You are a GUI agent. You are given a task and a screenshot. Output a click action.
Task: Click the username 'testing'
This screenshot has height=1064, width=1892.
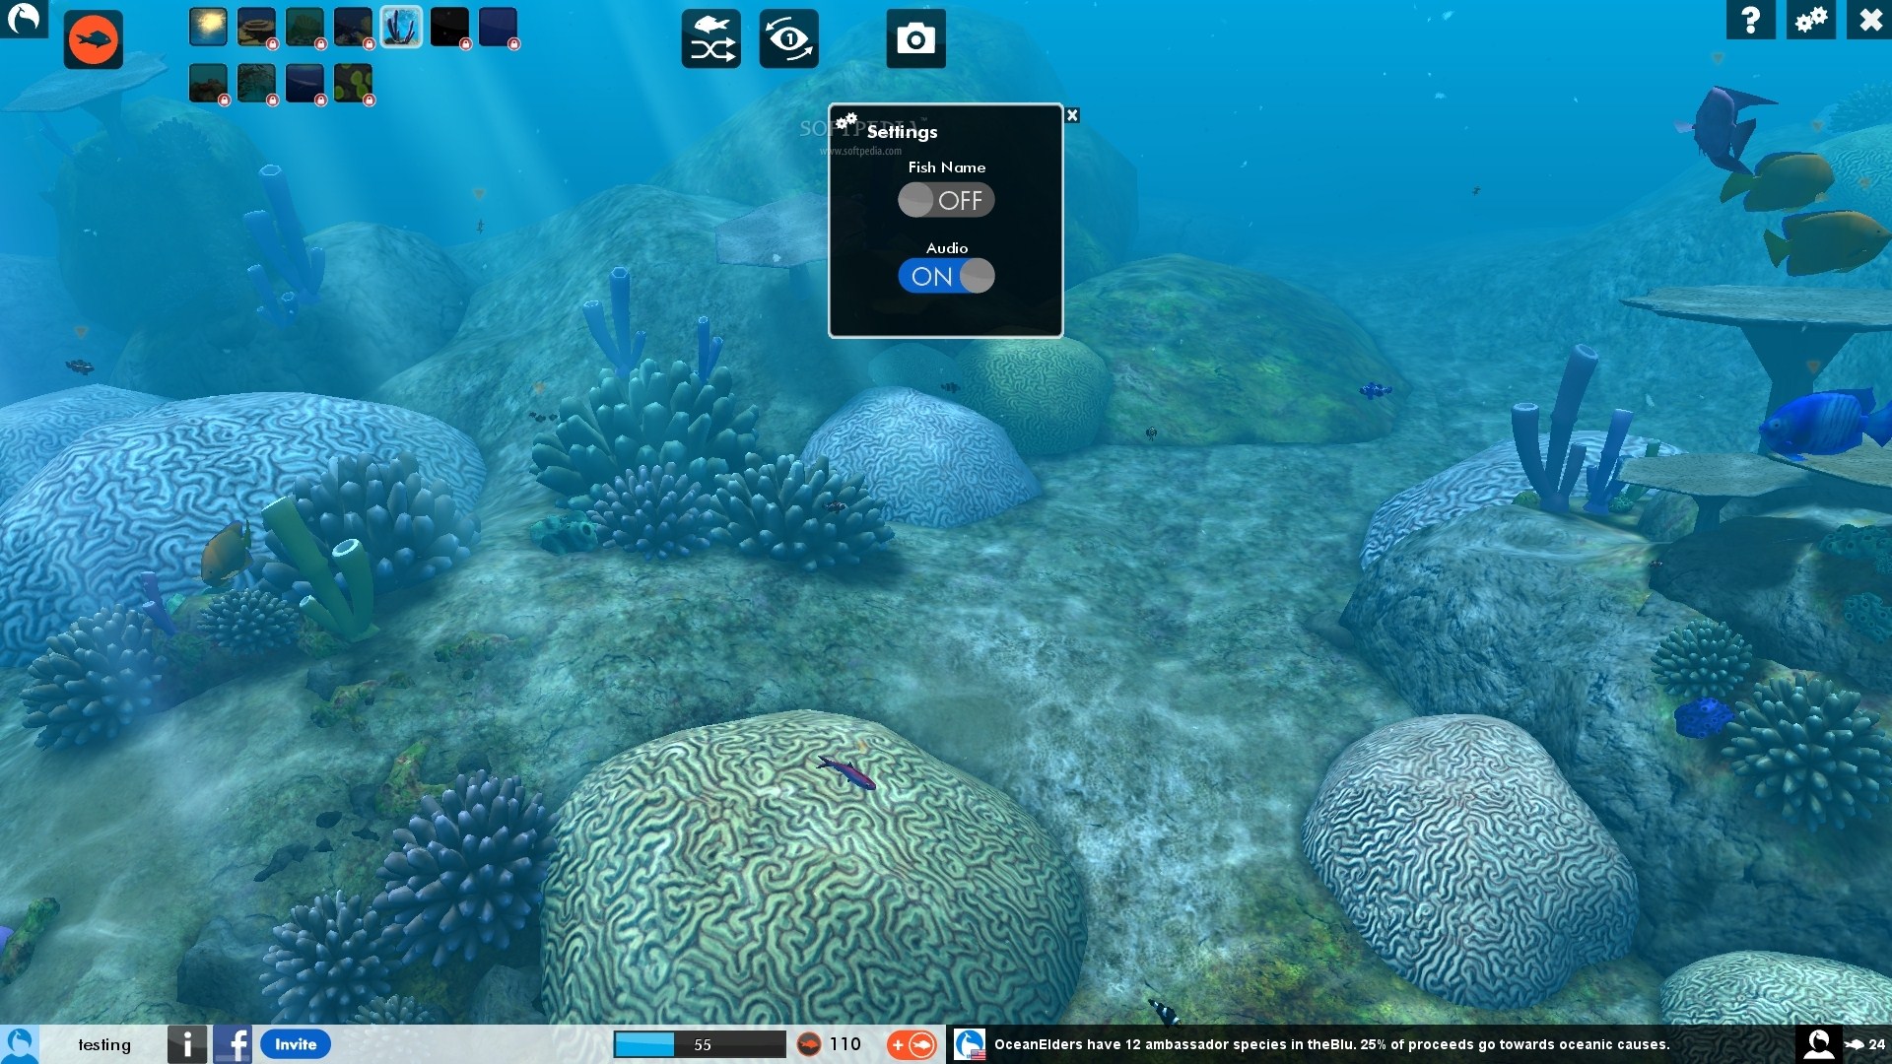tap(104, 1044)
